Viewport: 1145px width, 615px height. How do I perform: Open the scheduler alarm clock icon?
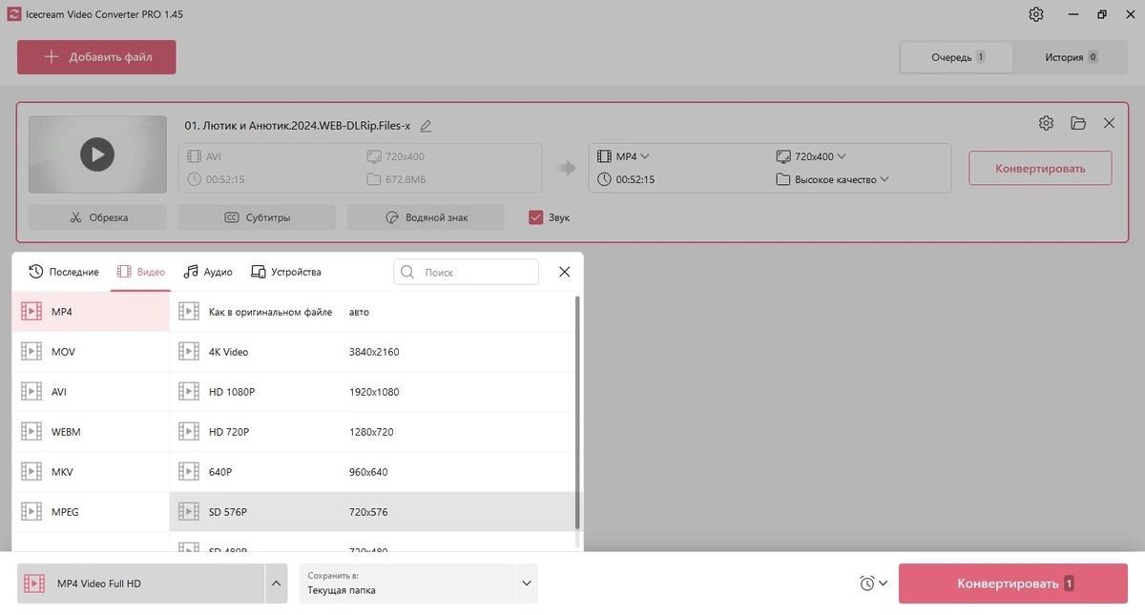click(866, 584)
